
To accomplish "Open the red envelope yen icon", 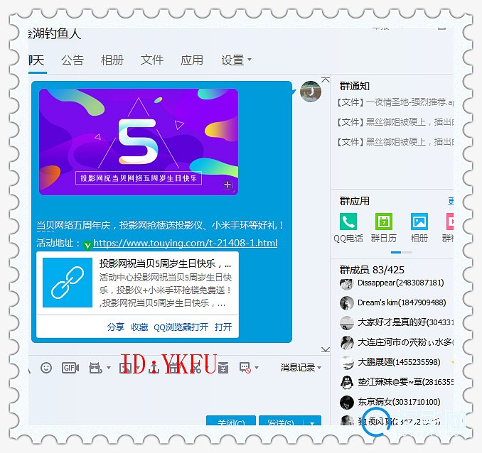I will click(223, 367).
